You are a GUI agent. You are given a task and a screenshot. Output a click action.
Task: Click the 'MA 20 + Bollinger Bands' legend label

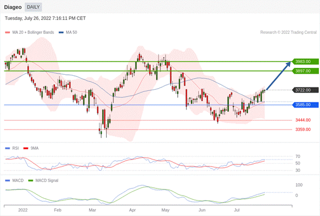[33, 32]
